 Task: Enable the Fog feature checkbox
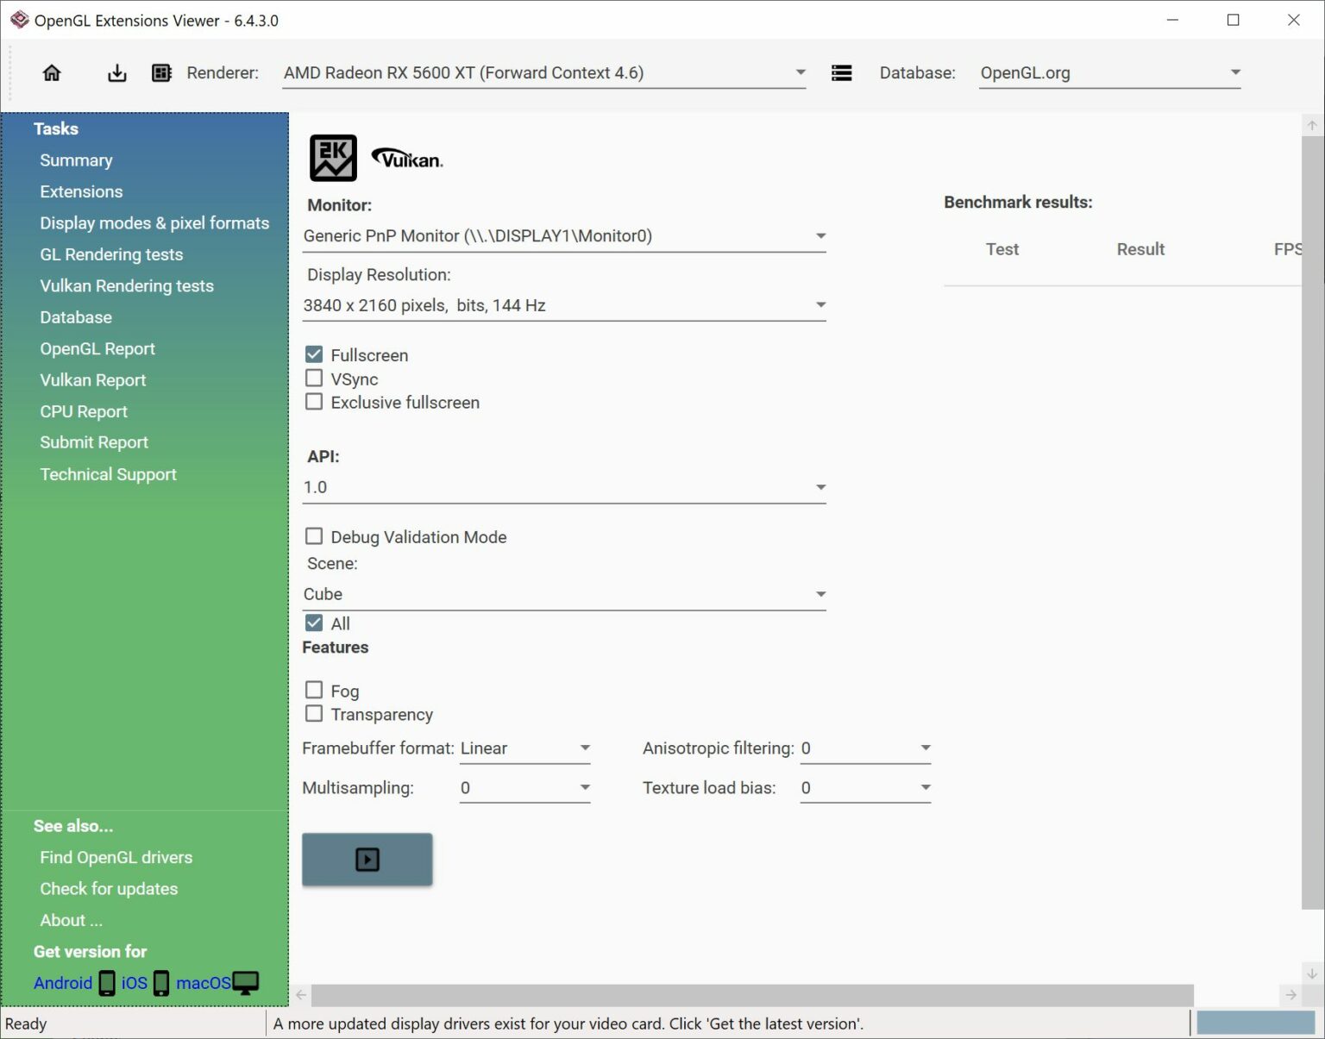[x=314, y=690]
